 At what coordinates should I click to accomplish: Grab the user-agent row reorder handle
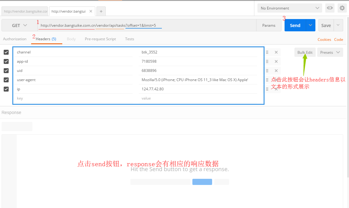[267, 80]
